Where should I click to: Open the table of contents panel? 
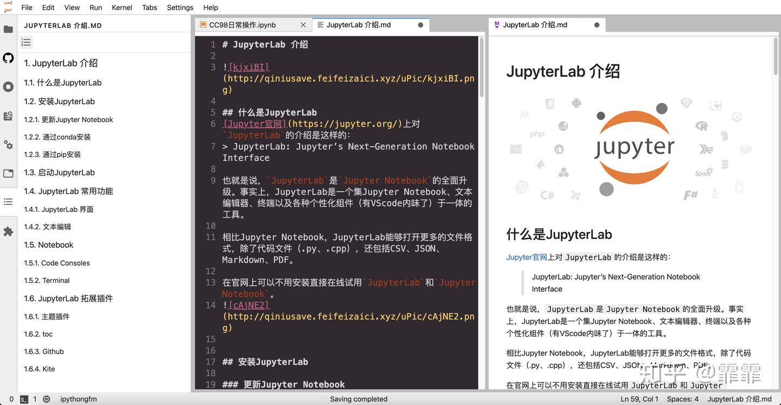pyautogui.click(x=8, y=201)
